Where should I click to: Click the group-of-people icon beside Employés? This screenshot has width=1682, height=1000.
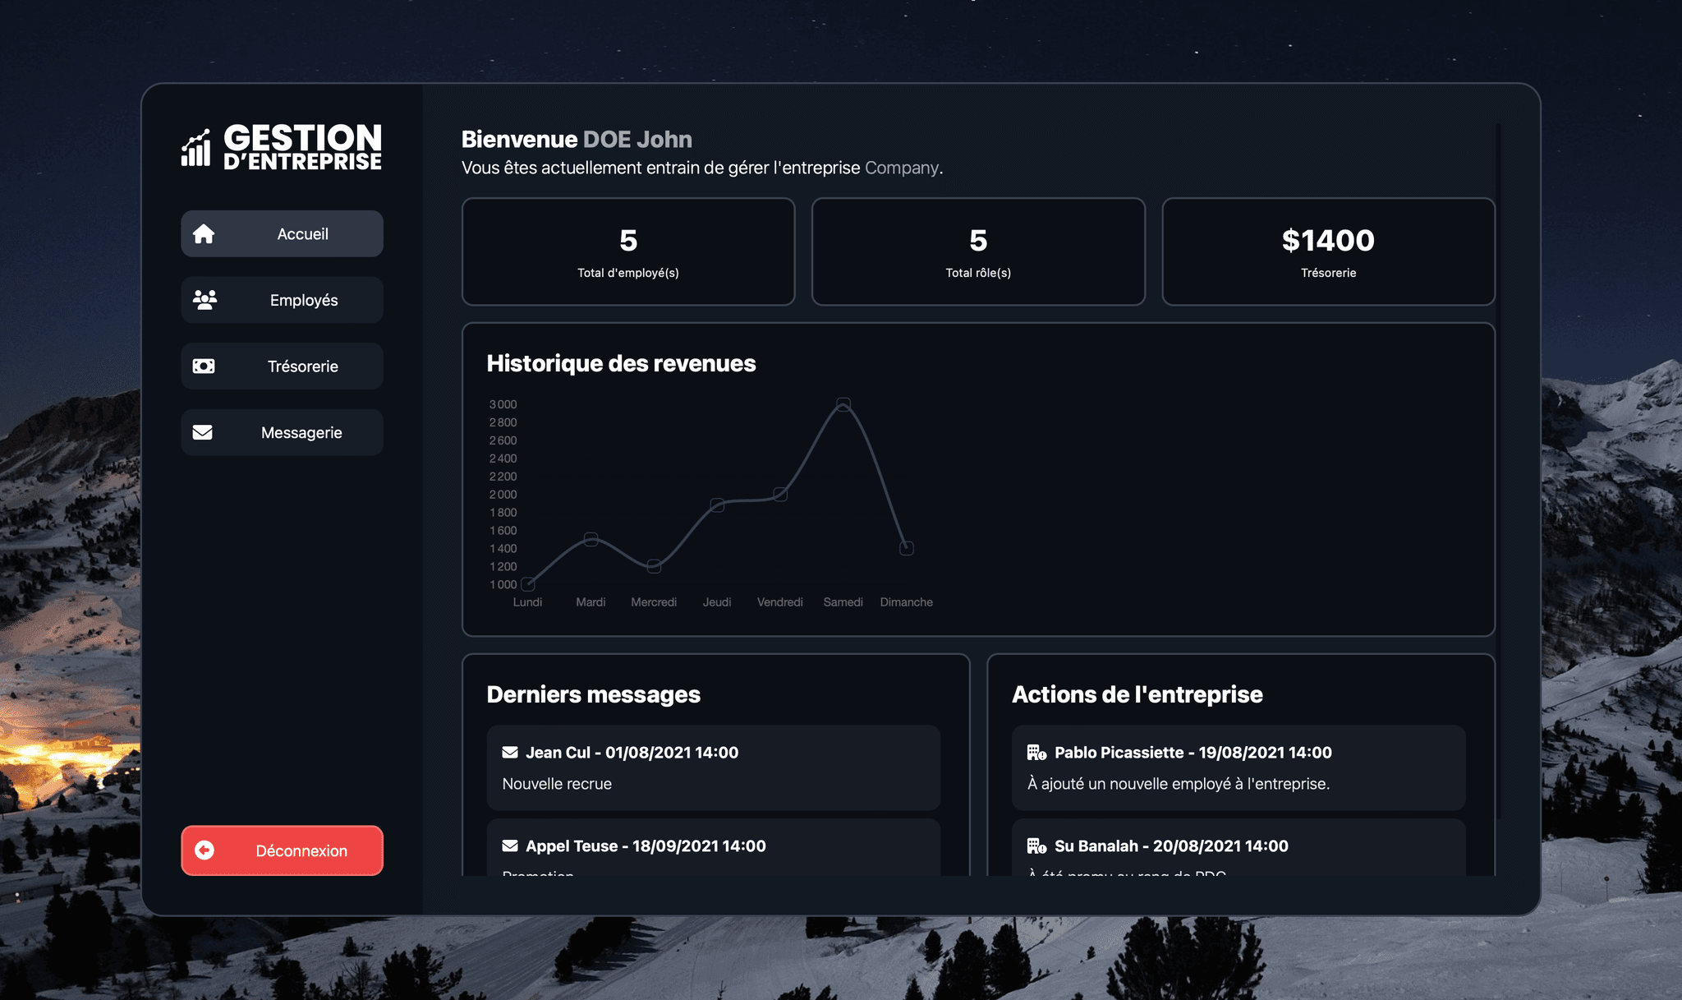tap(204, 300)
